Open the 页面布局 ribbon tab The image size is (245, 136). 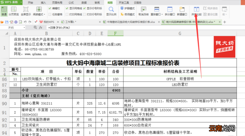point(57,3)
